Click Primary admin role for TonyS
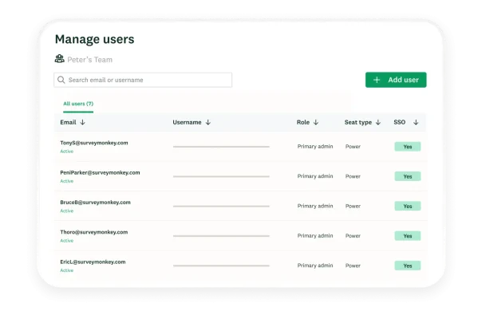 click(x=315, y=147)
